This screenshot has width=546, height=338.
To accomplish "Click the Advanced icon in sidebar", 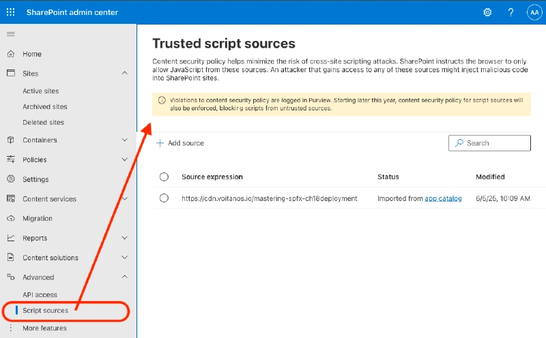I will click(11, 277).
